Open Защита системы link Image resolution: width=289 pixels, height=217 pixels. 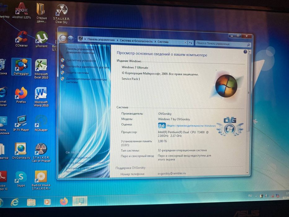(x=77, y=73)
